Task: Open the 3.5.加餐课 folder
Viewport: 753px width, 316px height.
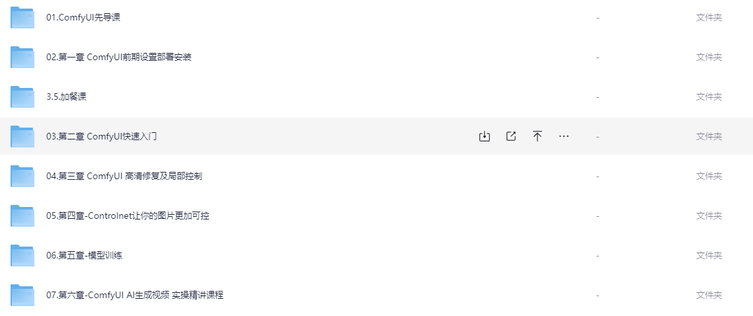Action: pos(66,97)
